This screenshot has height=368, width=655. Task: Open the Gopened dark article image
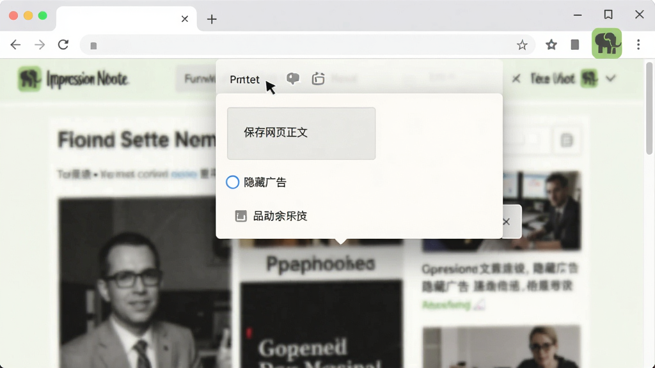[321, 325]
